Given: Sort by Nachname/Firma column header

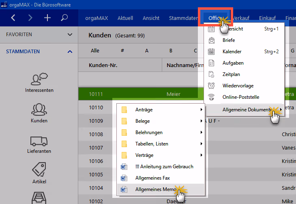Looking at the screenshot, I should pos(185,65).
